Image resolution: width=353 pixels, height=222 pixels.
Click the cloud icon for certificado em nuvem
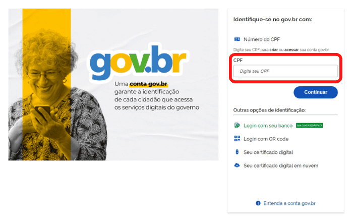[x=237, y=165]
